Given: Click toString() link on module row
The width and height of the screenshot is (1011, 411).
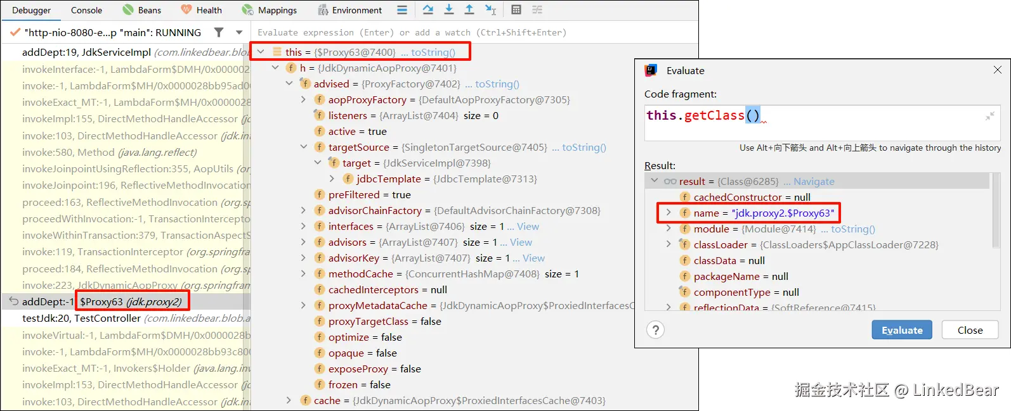Looking at the screenshot, I should (853, 229).
